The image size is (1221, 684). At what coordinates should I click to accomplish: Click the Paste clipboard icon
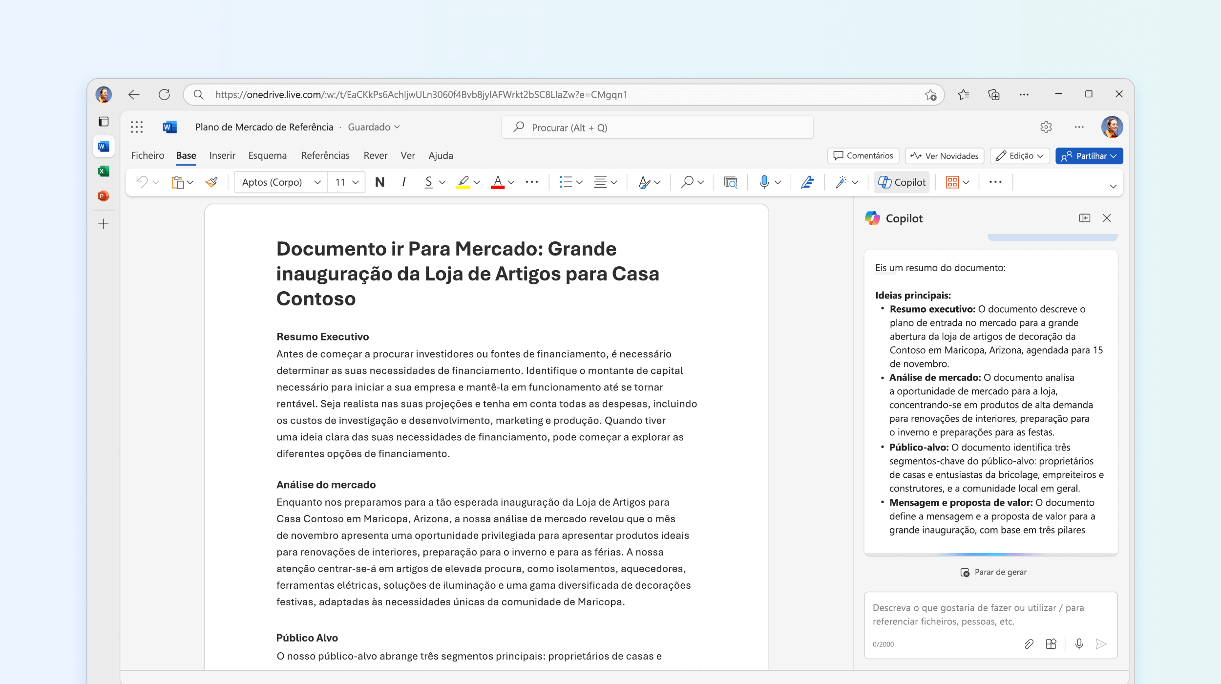(177, 182)
